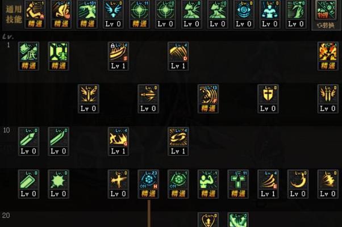Click the shield with cross skill icon
The image size is (342, 227).
click(268, 94)
